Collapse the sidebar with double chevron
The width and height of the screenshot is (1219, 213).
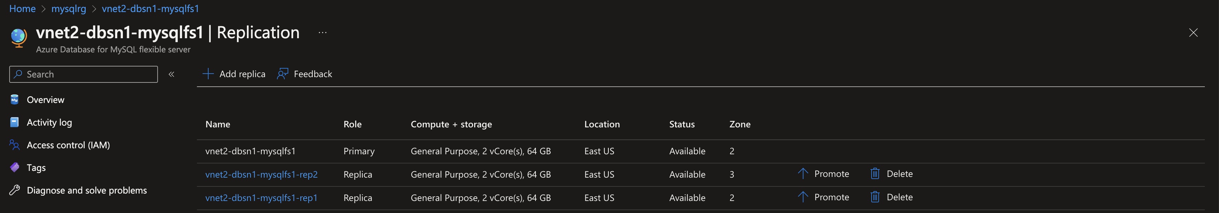[171, 74]
